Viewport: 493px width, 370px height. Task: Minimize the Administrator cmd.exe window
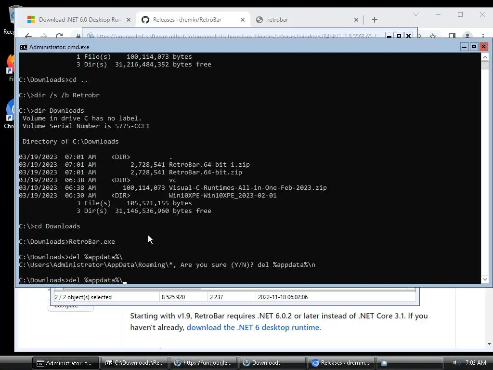[465, 47]
